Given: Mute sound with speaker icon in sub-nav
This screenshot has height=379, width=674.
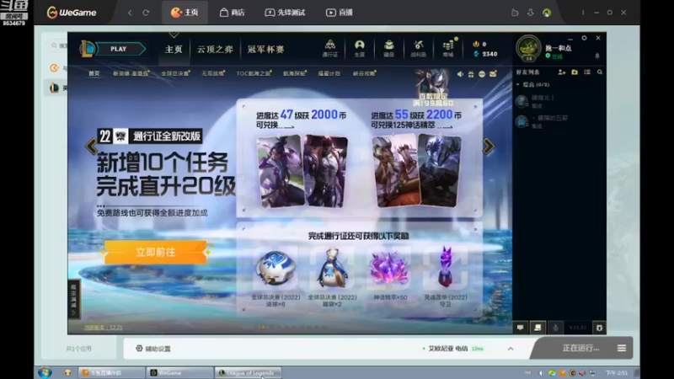Looking at the screenshot, I should (x=460, y=74).
